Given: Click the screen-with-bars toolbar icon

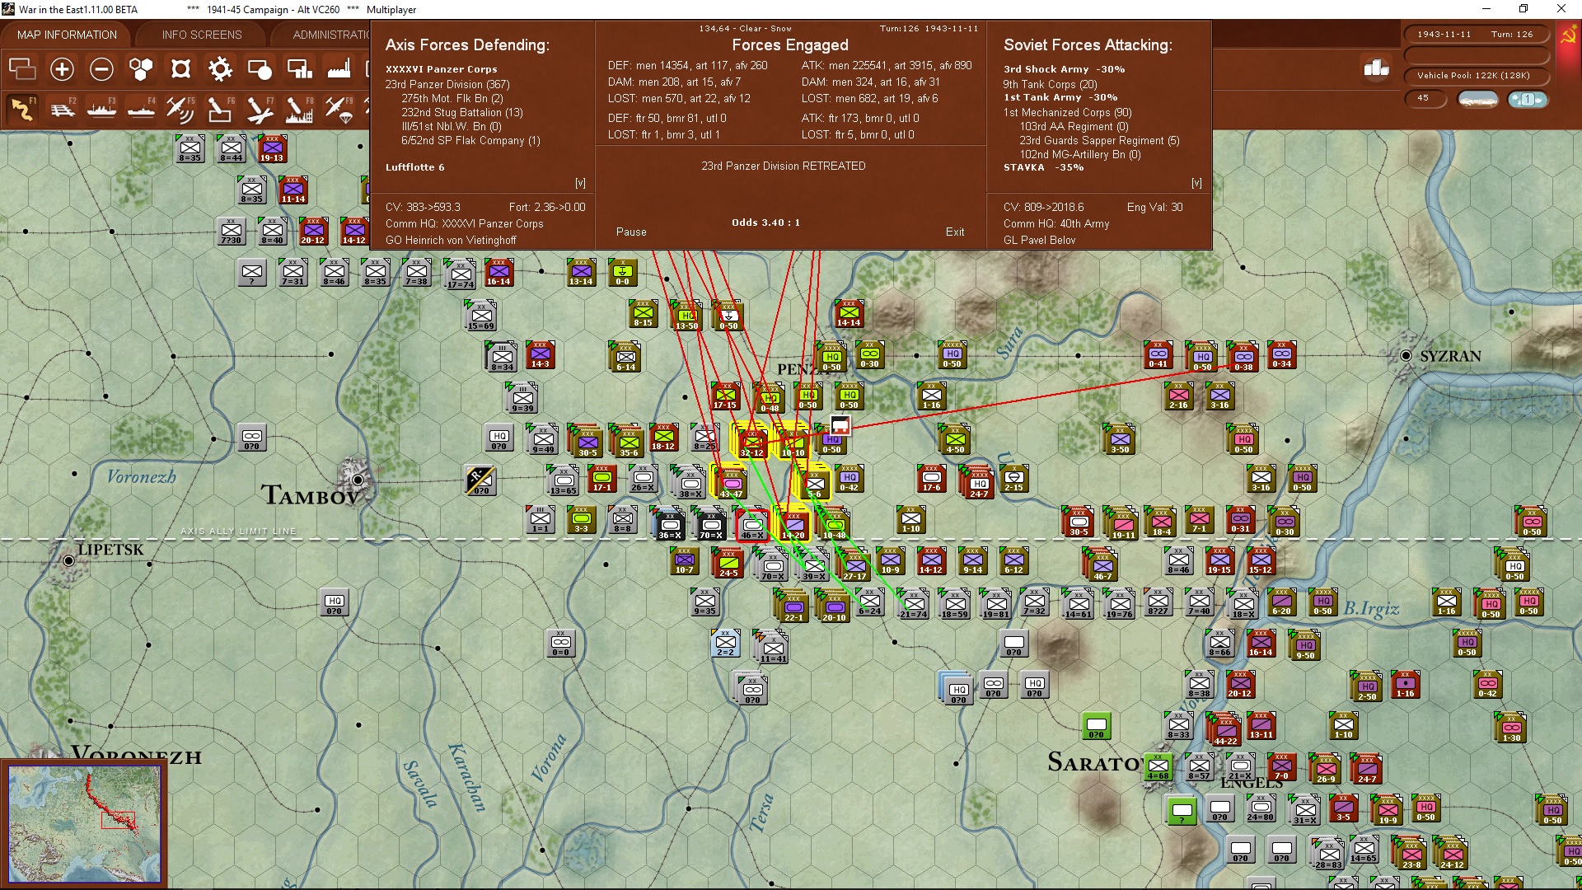Looking at the screenshot, I should click(x=299, y=69).
